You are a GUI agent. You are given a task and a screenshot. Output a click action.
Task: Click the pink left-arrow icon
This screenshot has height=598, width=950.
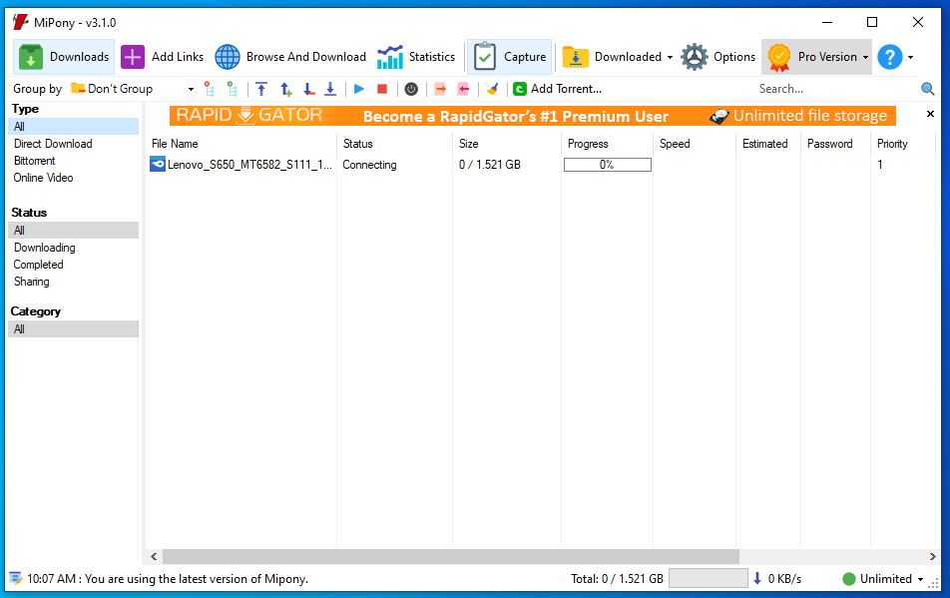[463, 89]
